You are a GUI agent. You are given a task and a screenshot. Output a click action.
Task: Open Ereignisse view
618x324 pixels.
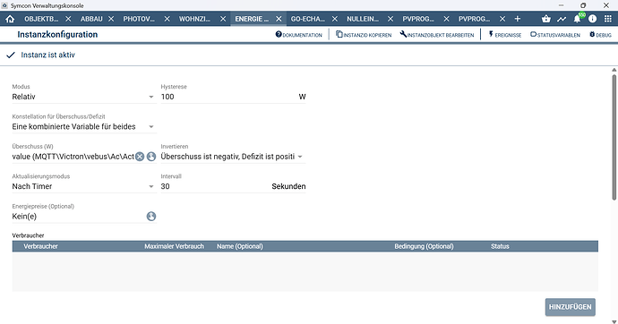click(505, 35)
